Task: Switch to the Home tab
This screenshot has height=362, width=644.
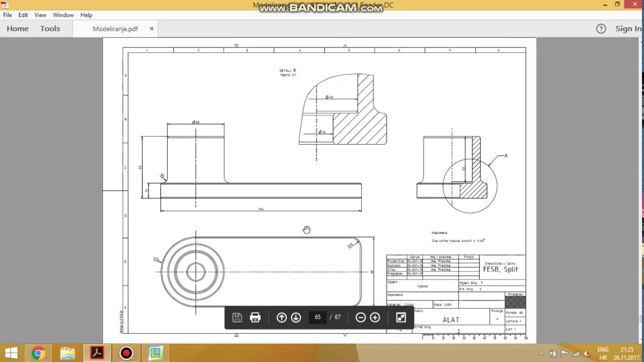Action: coord(18,29)
